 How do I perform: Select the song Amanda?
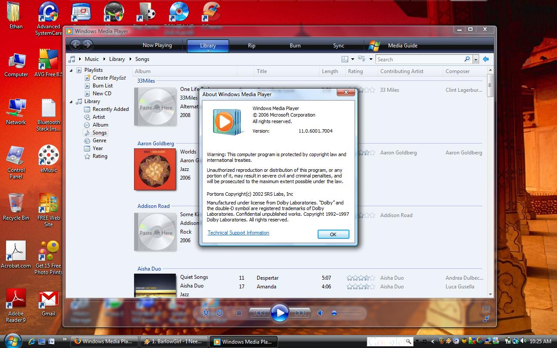[x=266, y=287]
